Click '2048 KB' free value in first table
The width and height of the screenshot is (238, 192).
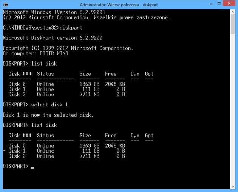pos(115,84)
